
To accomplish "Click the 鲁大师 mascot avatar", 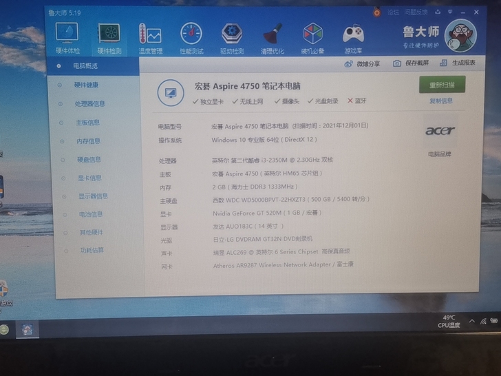I will click(460, 35).
